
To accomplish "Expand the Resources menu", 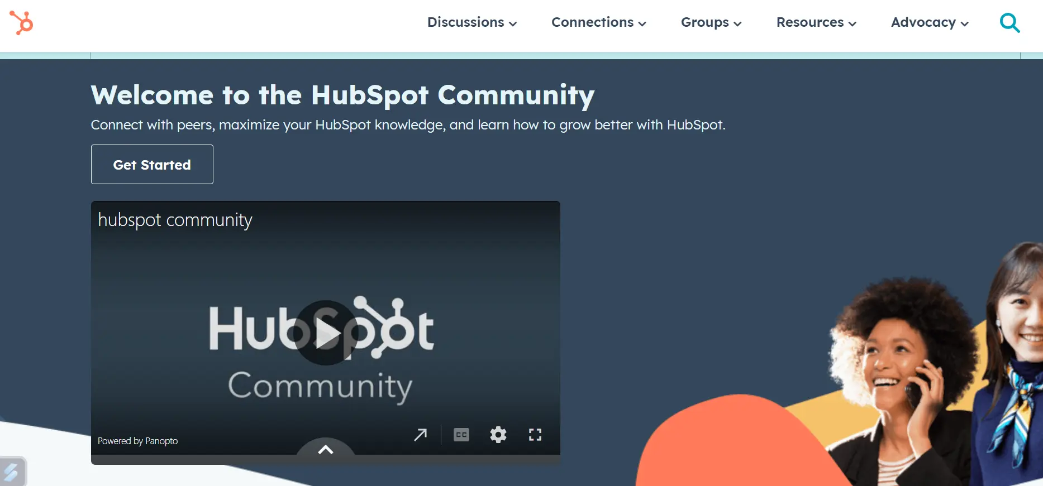I will tap(816, 22).
